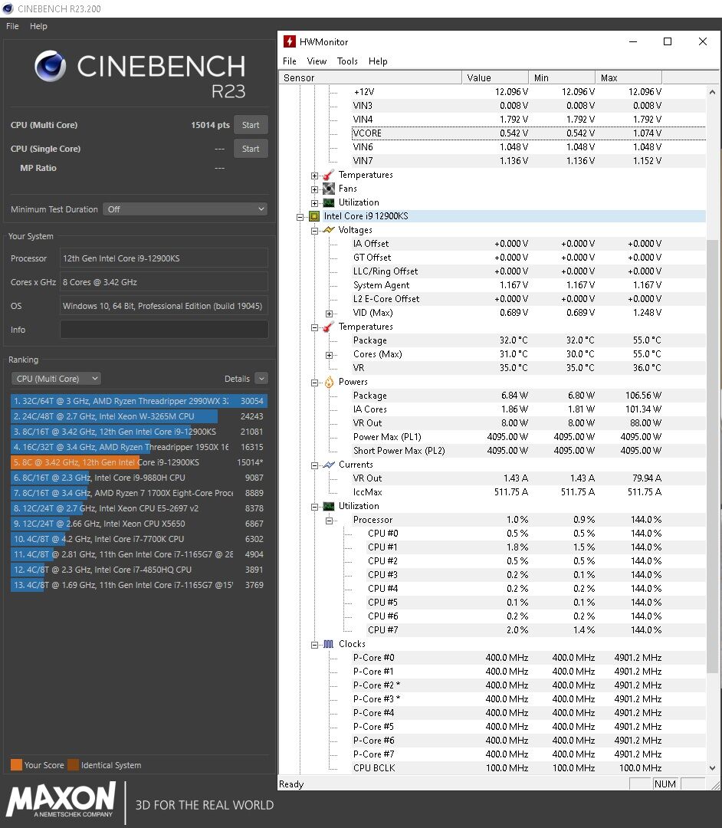Image resolution: width=722 pixels, height=828 pixels.
Task: Open the CPU (Multi Core) ranking dropdown
Action: click(56, 379)
